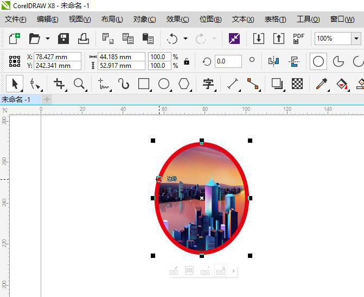
Task: Expand the Undo history dropdown arrow
Action: (x=186, y=39)
